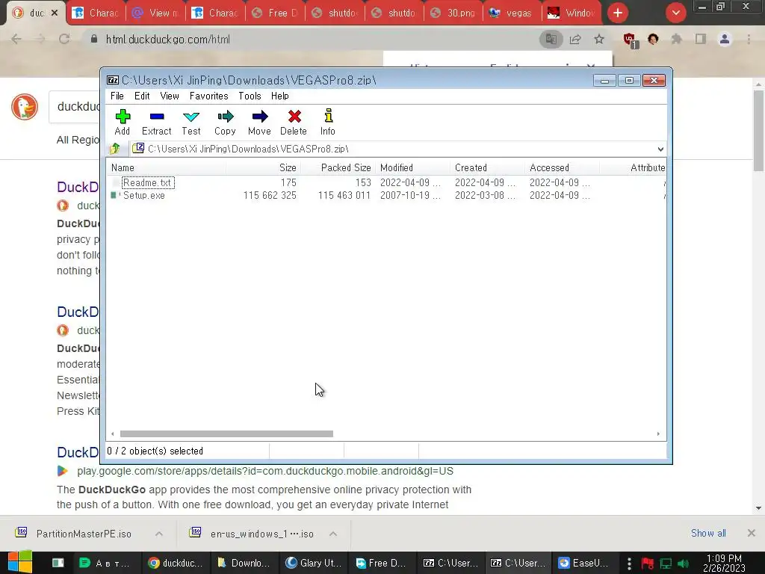Open the Windows Start button
This screenshot has width=765, height=574.
[19, 563]
